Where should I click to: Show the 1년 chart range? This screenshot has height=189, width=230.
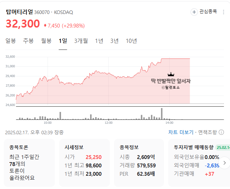coord(99,41)
